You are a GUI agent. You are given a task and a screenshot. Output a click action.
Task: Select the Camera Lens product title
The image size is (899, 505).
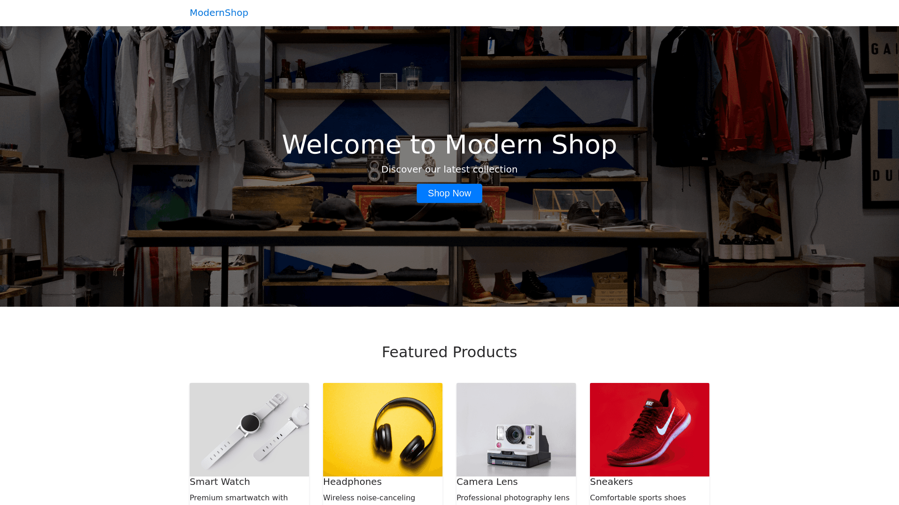click(487, 482)
